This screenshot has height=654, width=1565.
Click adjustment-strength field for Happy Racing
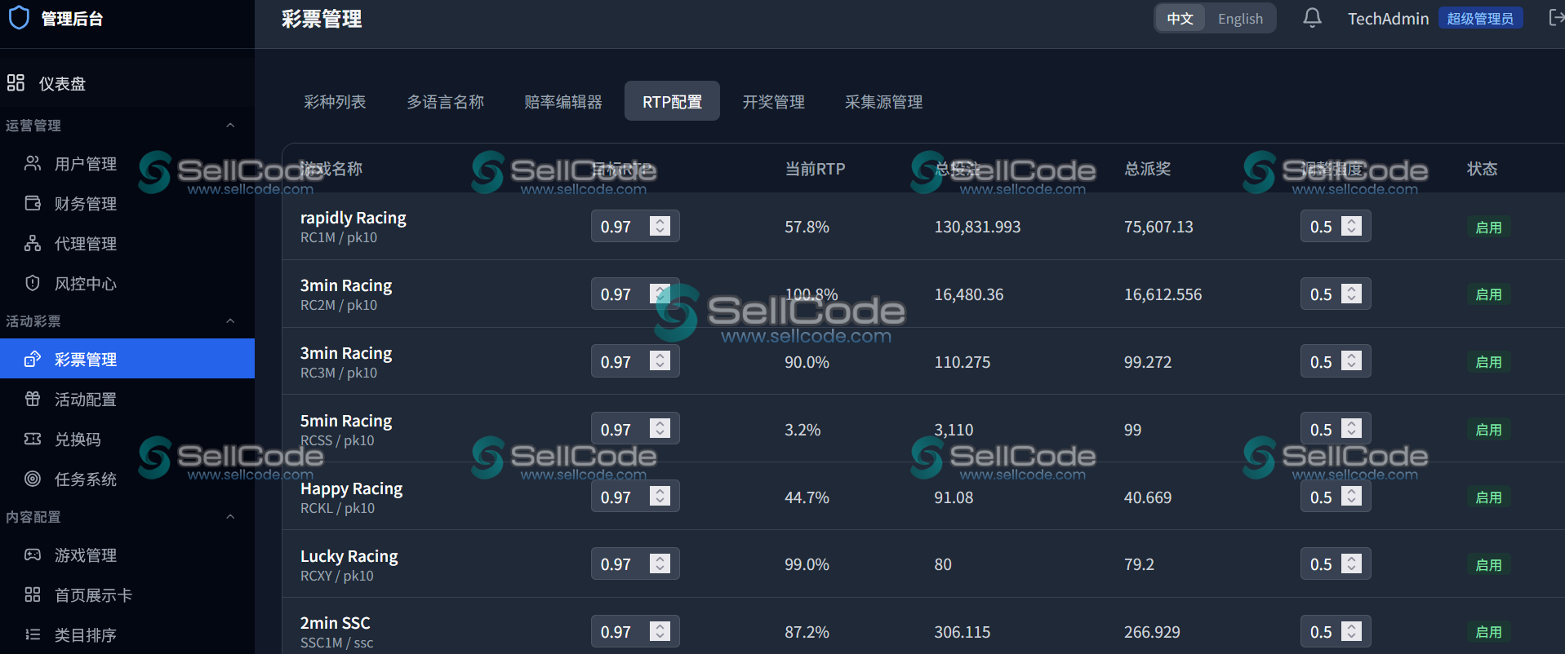(x=1336, y=497)
